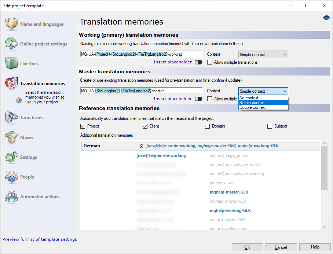Viewport: 333px width, 254px height.
Task: Select mqloca-master-GER in list
Action: (228, 220)
